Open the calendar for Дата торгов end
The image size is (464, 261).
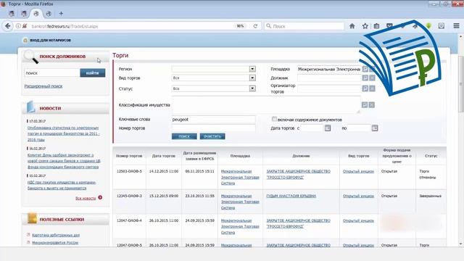click(x=375, y=128)
